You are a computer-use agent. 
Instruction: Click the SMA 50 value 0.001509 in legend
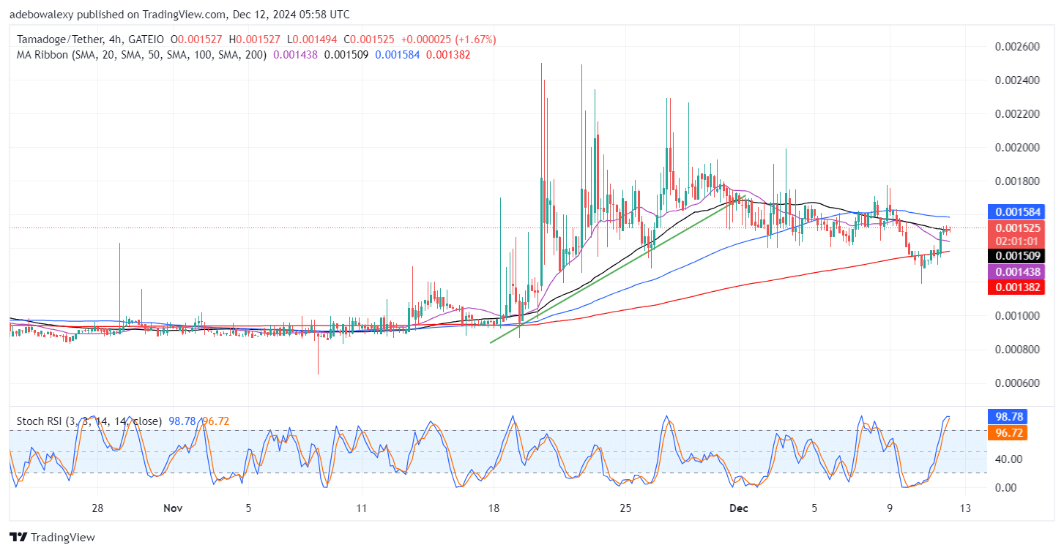(x=347, y=54)
